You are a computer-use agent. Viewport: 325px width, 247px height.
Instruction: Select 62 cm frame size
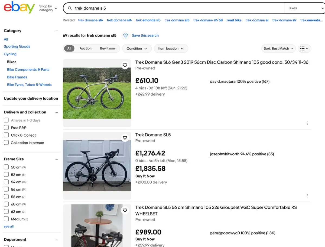(6, 212)
